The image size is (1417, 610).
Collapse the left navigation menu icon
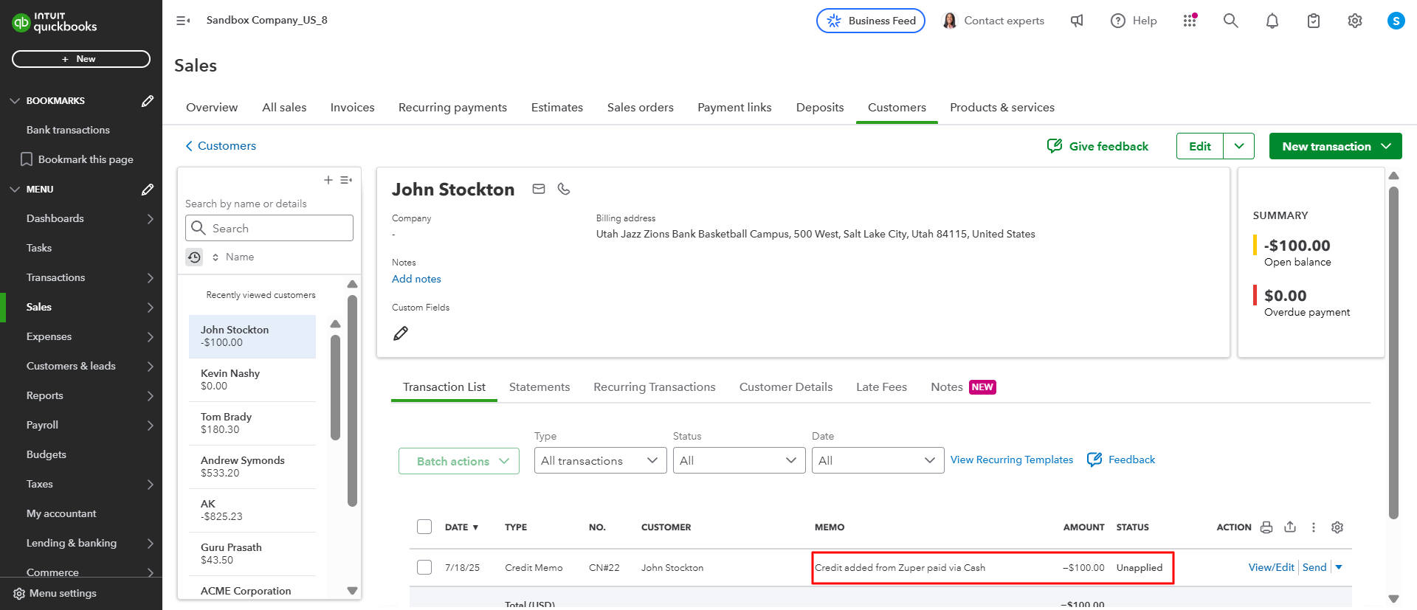pos(183,21)
